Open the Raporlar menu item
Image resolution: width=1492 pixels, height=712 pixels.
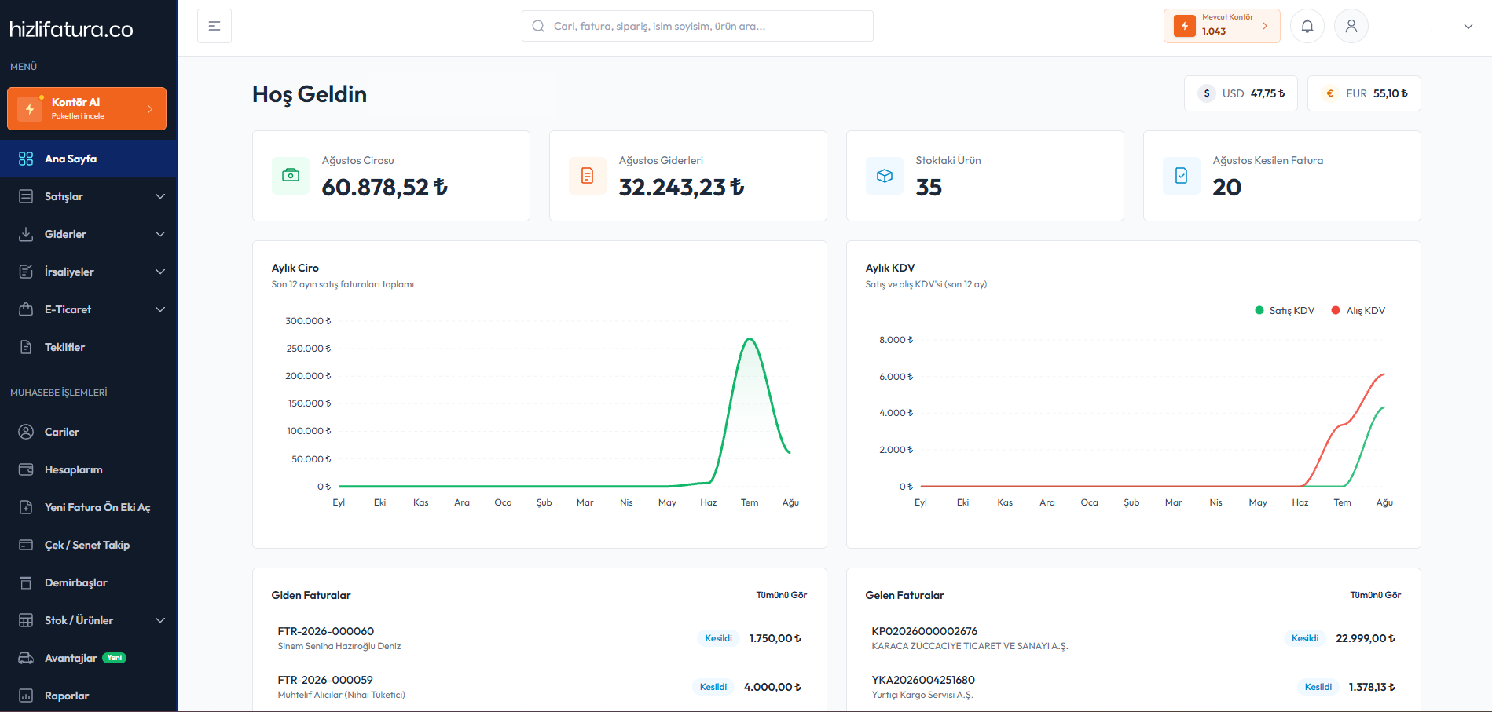(89, 696)
